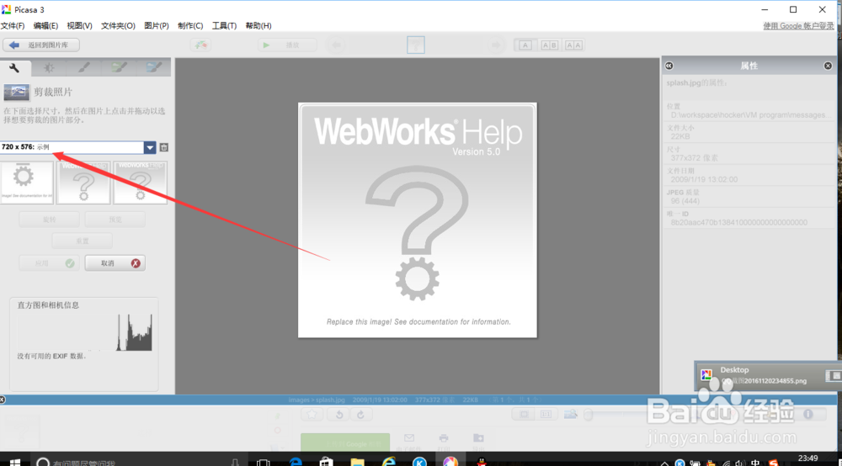Screen dimensions: 842x466
Task: Click the 720 x 576 size field
Action: coord(72,147)
